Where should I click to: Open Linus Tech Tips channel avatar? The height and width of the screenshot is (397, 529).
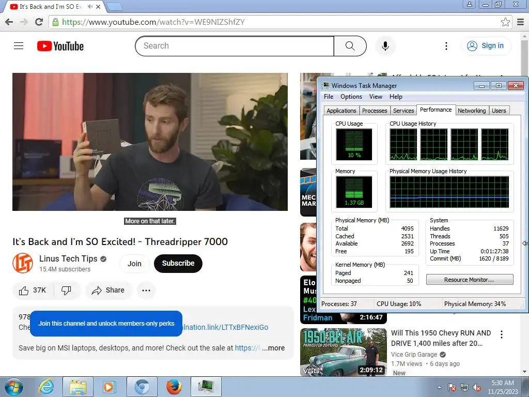click(23, 263)
